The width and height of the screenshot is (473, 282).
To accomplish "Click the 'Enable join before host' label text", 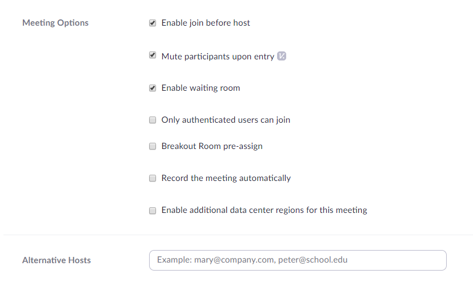I will coord(206,23).
